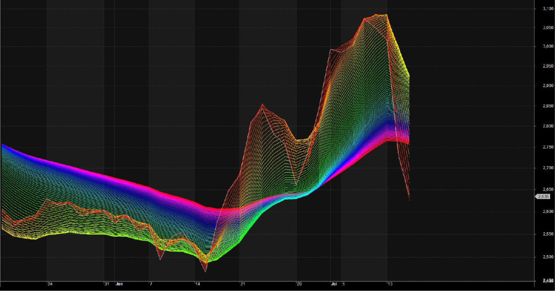Click the 3,000 price axis label
The height and width of the screenshot is (291, 555).
pos(548,46)
